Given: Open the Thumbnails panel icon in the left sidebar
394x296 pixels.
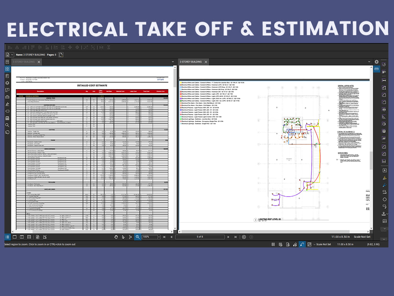Looking at the screenshot, I should [x=7, y=69].
